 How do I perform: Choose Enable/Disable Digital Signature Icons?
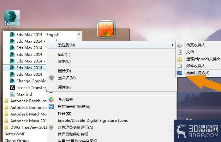pyautogui.click(x=93, y=121)
